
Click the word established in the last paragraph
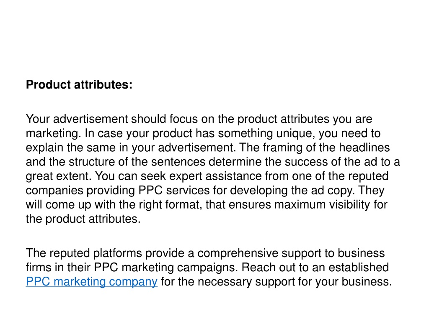(x=359, y=267)
